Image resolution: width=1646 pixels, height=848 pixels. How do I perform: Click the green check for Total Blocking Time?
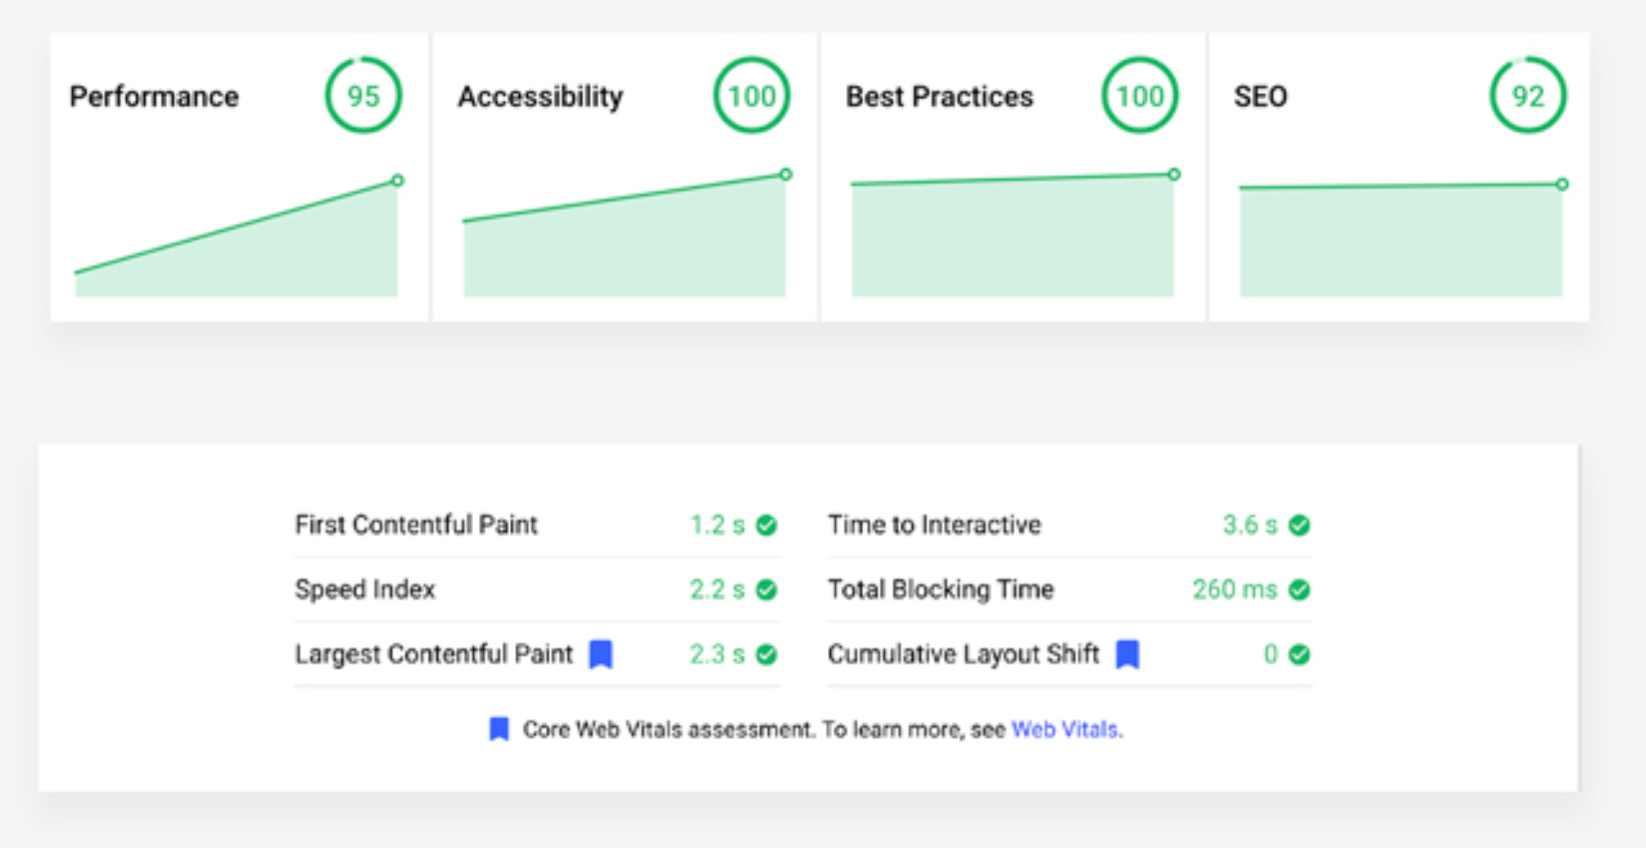[x=1299, y=590]
